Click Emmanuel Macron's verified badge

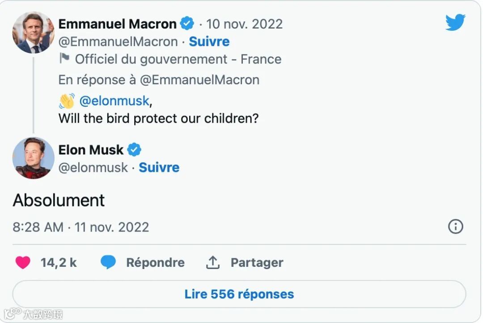(x=187, y=23)
